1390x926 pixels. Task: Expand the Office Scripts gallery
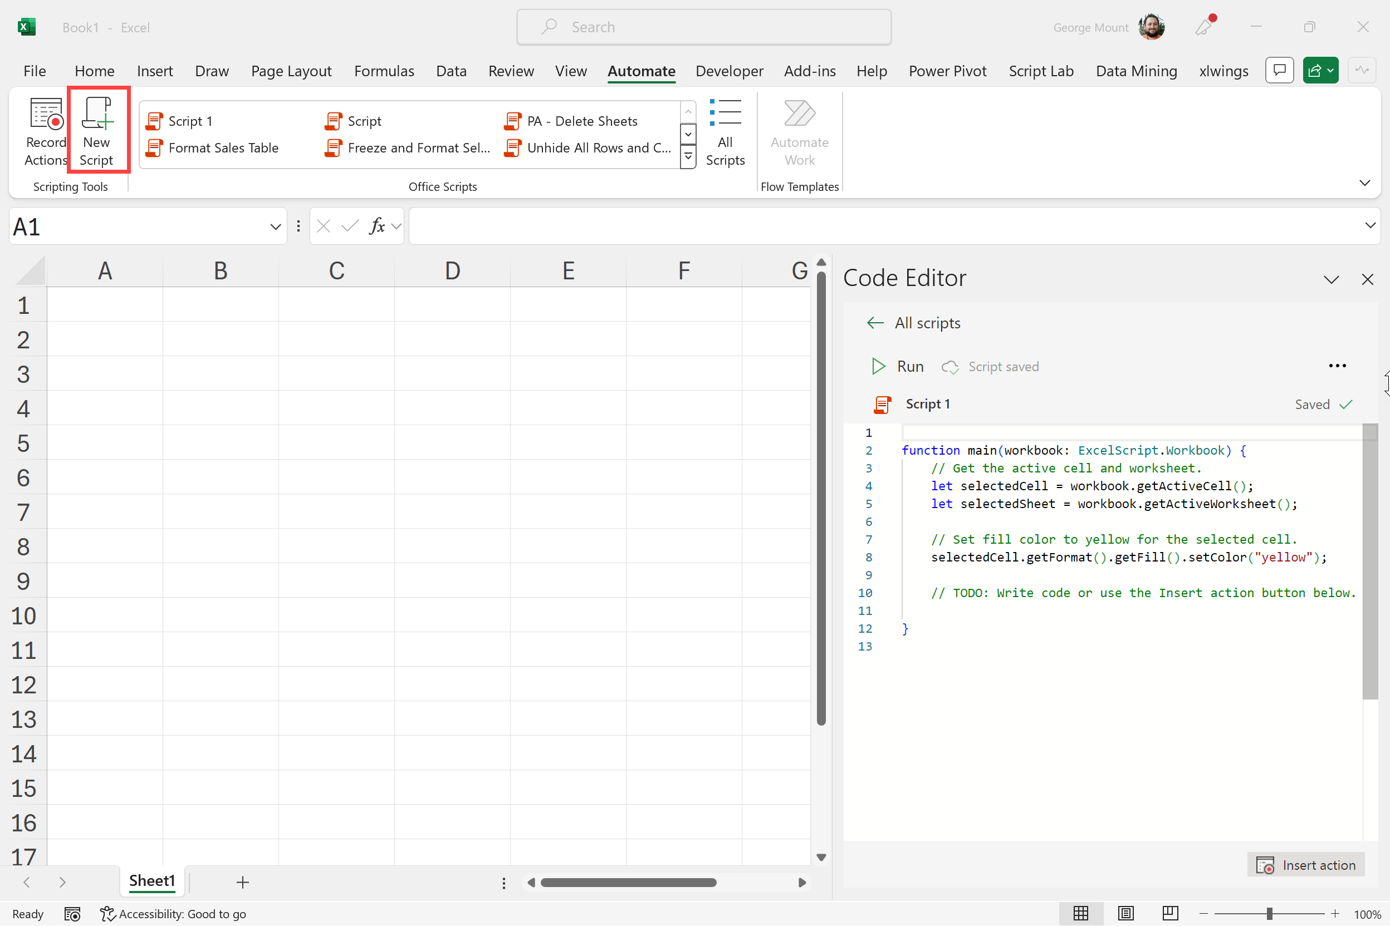[x=688, y=157]
